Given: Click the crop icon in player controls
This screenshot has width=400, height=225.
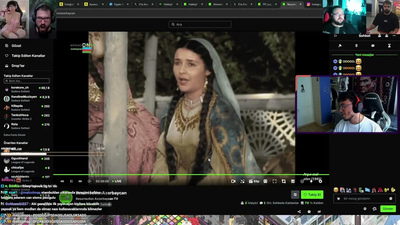Looking at the screenshot, I should 284,181.
